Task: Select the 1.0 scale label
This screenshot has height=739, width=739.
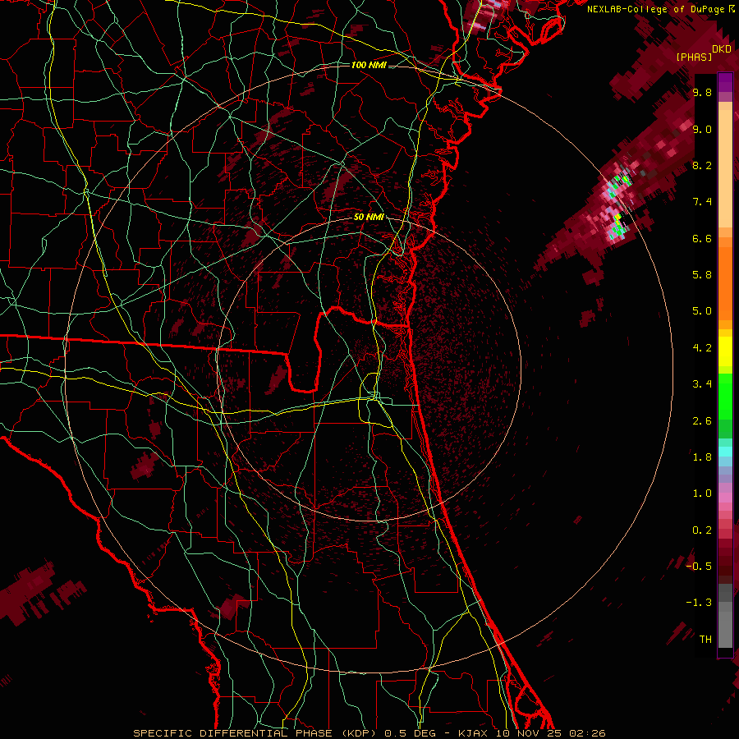Action: pyautogui.click(x=702, y=493)
